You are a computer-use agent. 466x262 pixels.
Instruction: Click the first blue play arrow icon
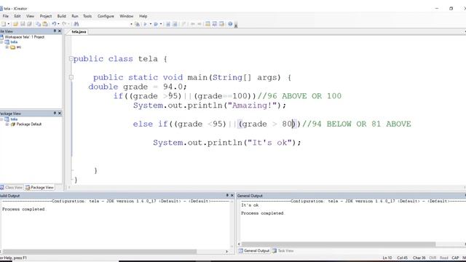pyautogui.click(x=146, y=24)
